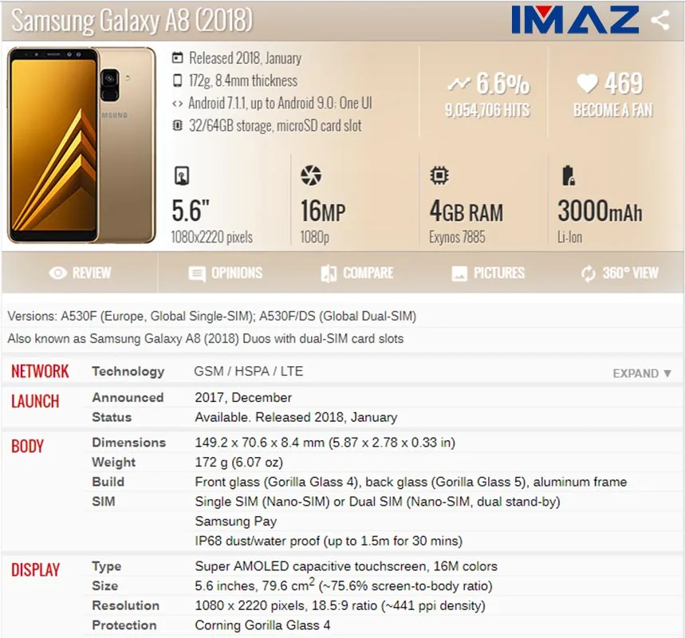Image resolution: width=685 pixels, height=638 pixels.
Task: Click the display Size label
Action: [x=104, y=585]
